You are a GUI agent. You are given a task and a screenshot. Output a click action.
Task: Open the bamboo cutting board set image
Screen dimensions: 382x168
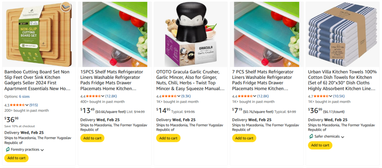[39, 34]
